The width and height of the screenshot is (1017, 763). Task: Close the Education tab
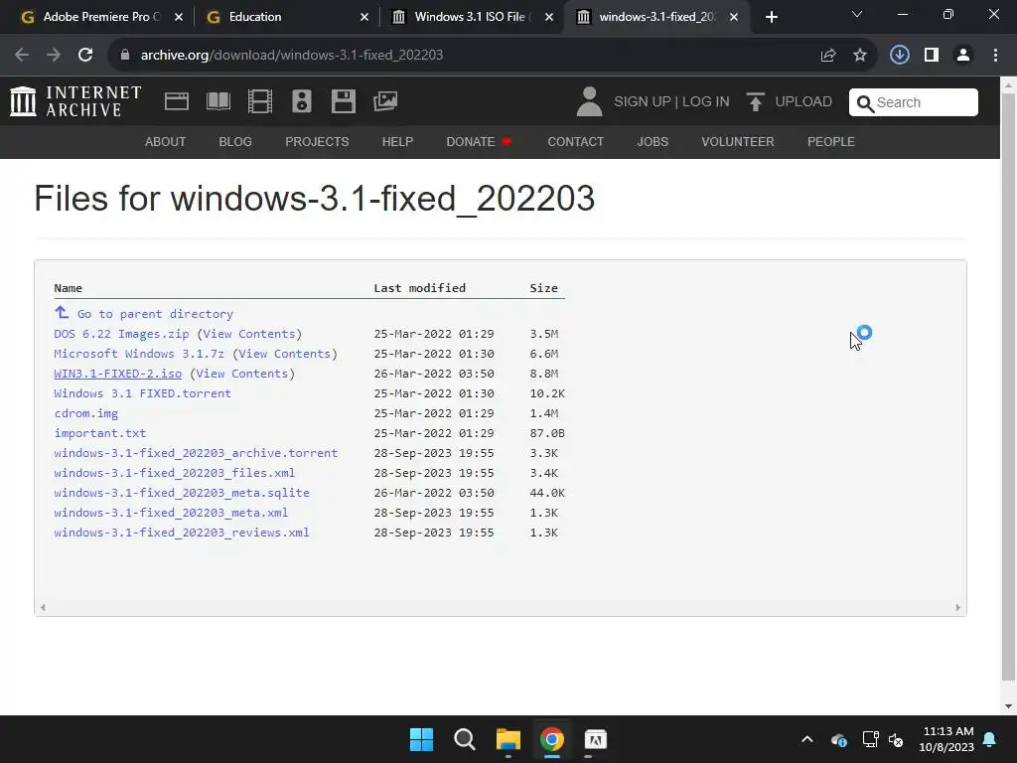[x=364, y=18]
